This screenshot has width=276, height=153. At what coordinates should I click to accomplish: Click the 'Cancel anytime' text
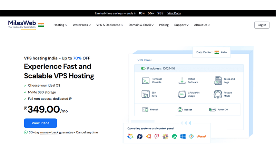(x=87, y=132)
